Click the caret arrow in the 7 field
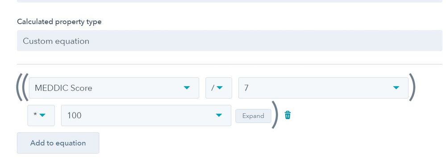 coord(396,87)
